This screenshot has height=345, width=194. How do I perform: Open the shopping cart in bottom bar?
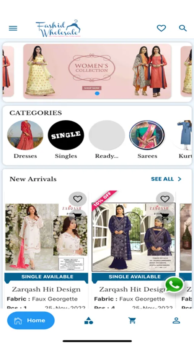coord(132,320)
